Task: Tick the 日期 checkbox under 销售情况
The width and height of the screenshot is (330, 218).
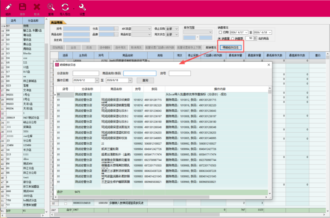Action: point(221,32)
